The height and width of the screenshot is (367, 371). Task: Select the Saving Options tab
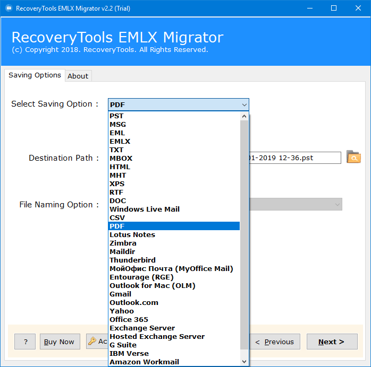click(35, 75)
